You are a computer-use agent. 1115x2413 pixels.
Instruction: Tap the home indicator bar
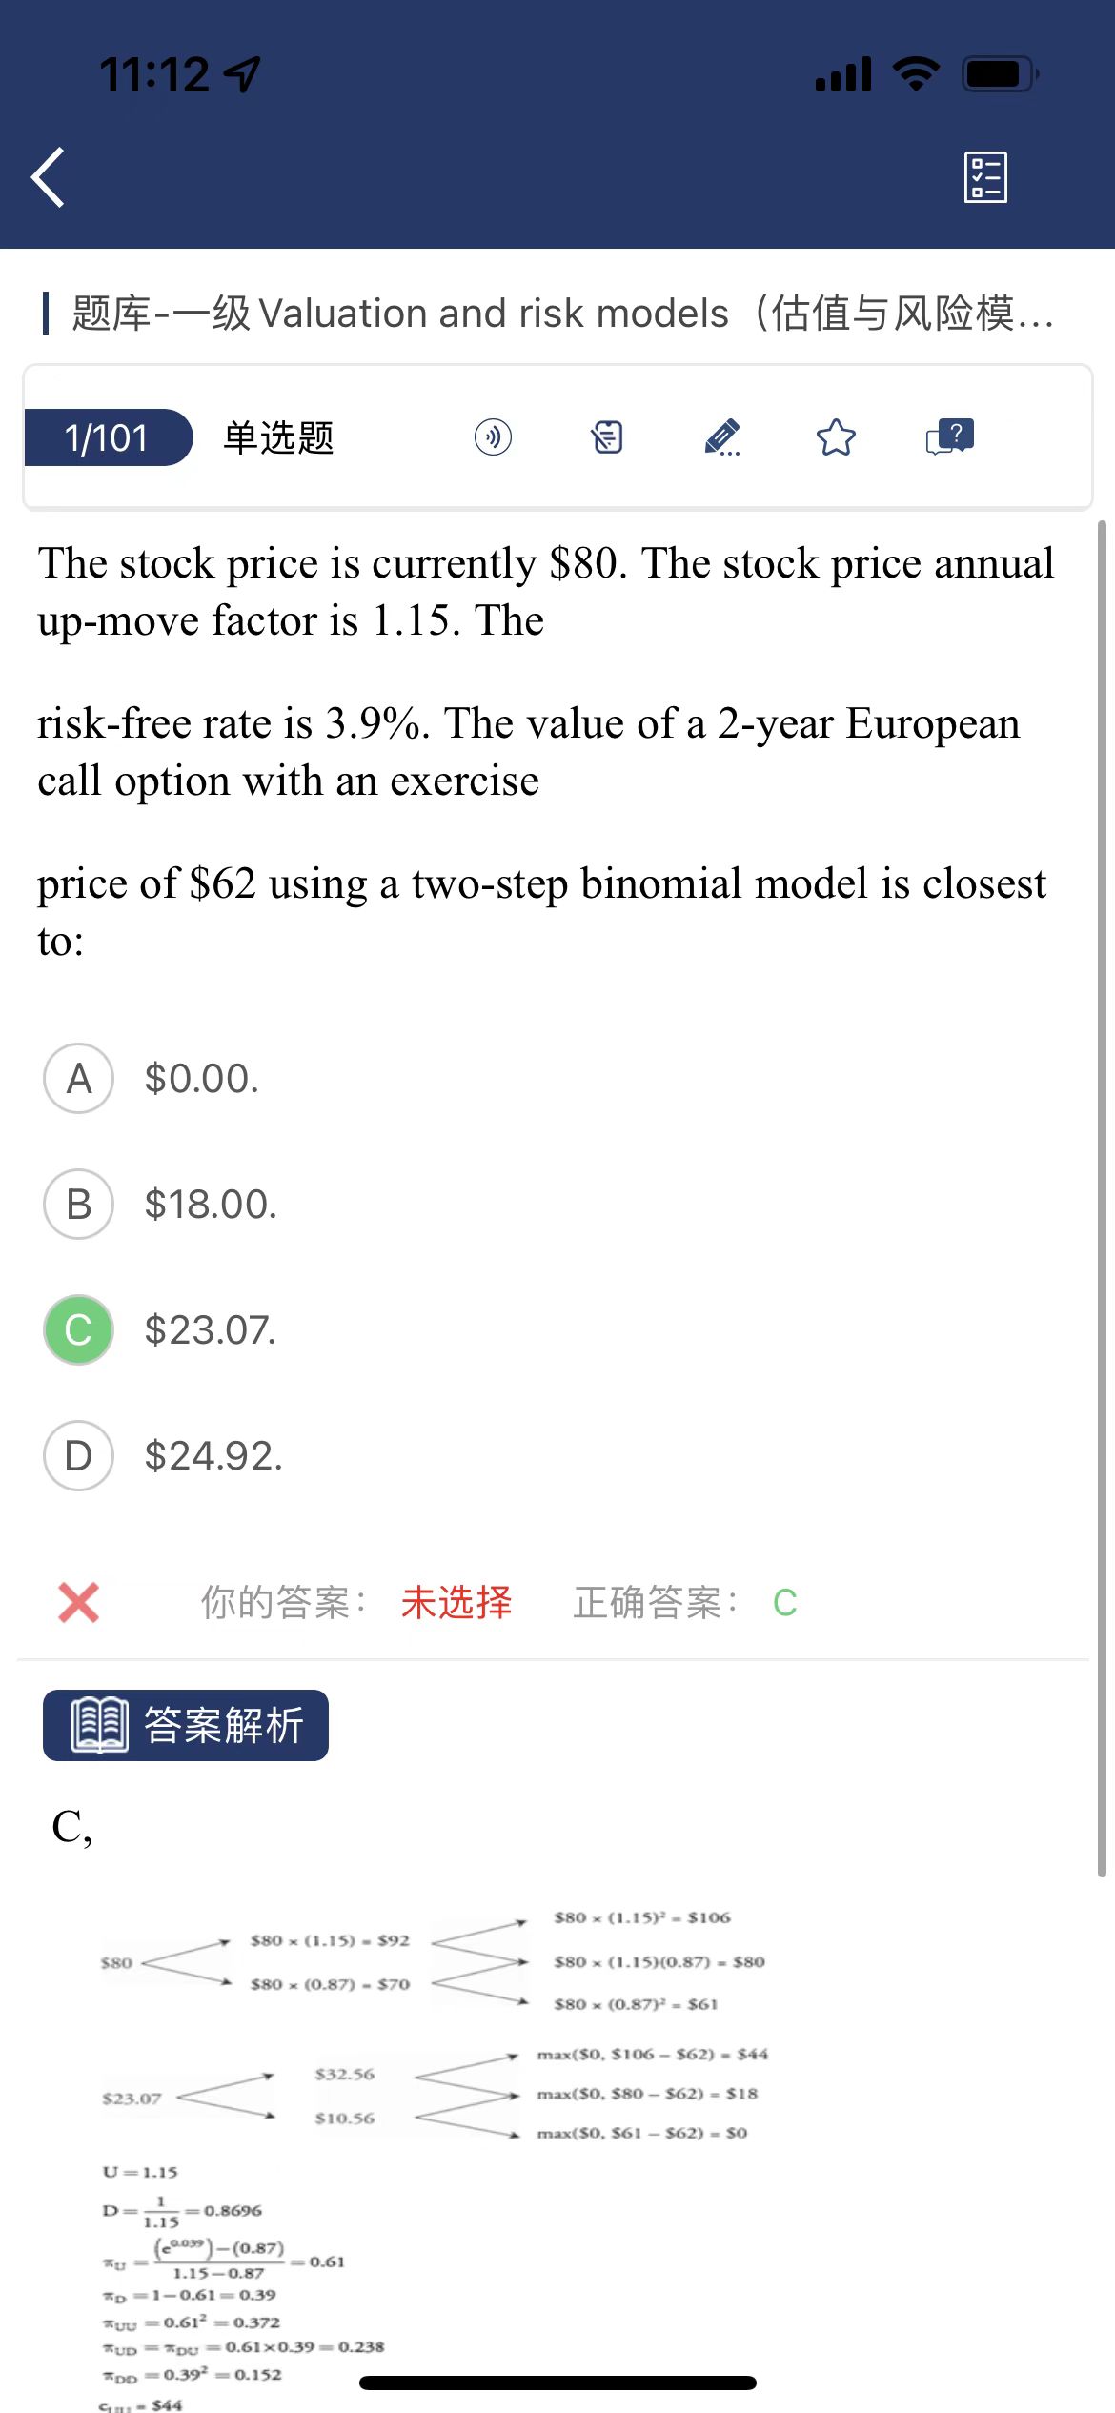coord(557,2383)
